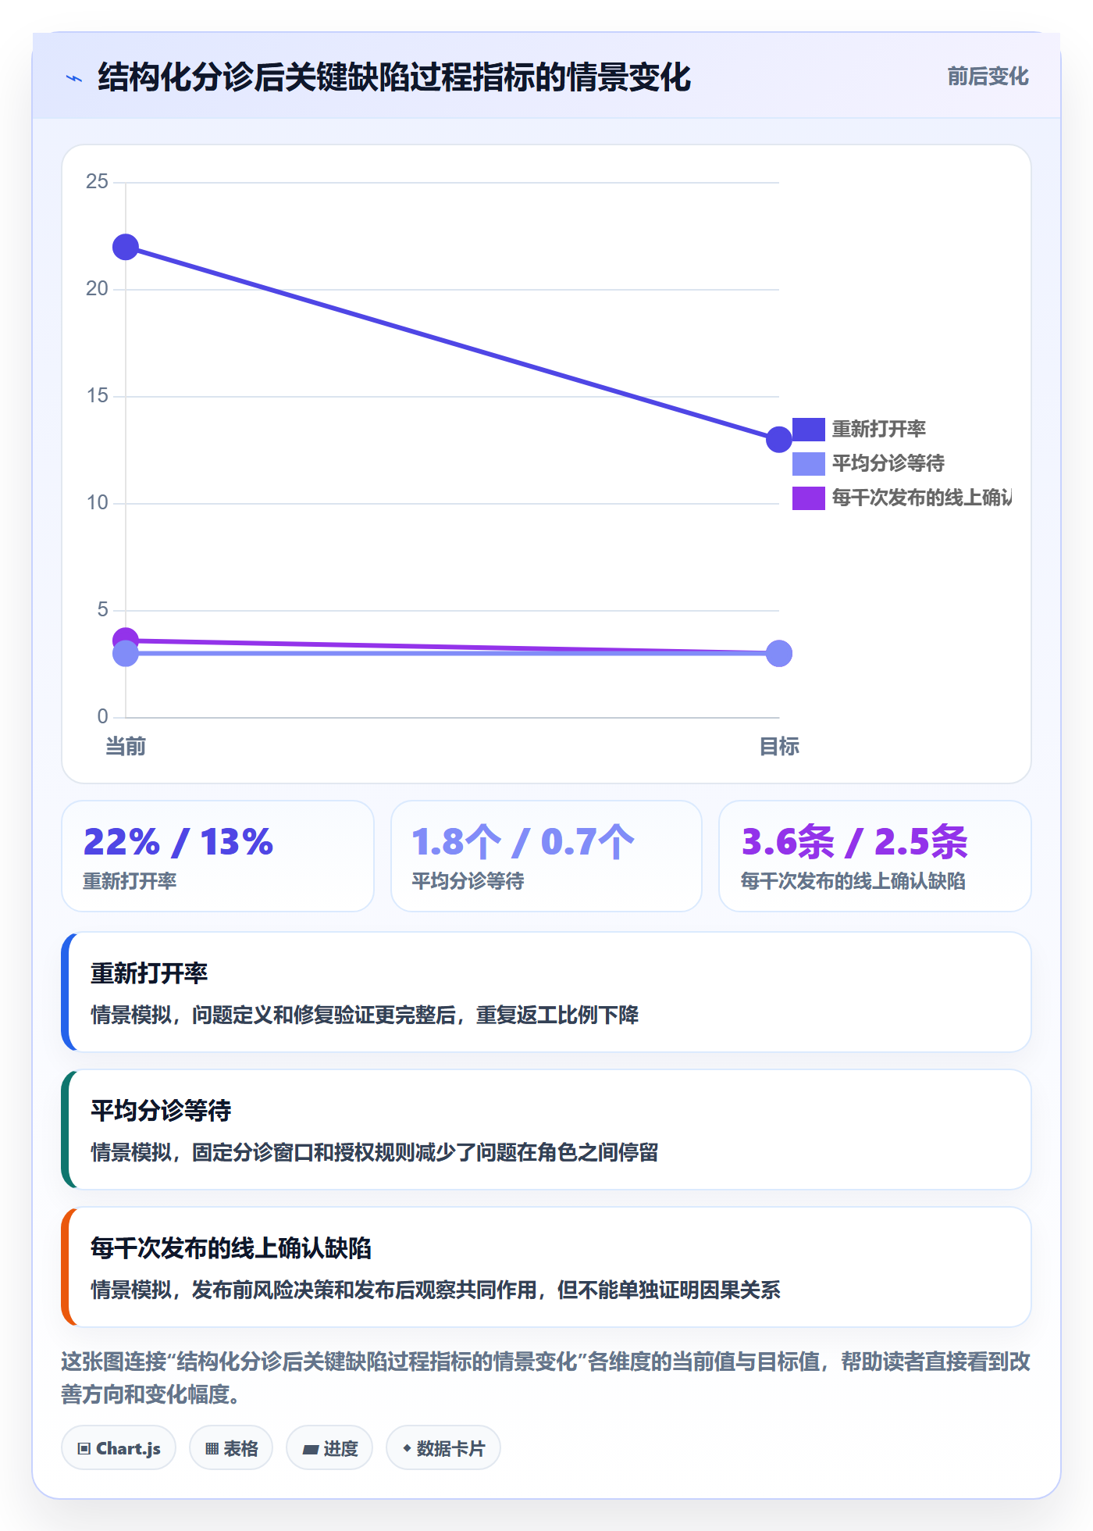Click the 平均分诊等待 detail card heading
The height and width of the screenshot is (1531, 1093).
click(x=161, y=1111)
